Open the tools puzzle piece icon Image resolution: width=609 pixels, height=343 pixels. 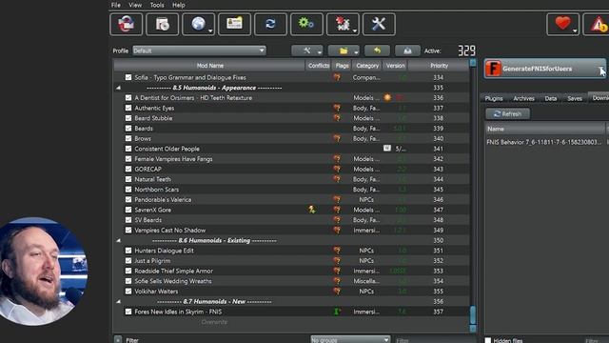[343, 24]
